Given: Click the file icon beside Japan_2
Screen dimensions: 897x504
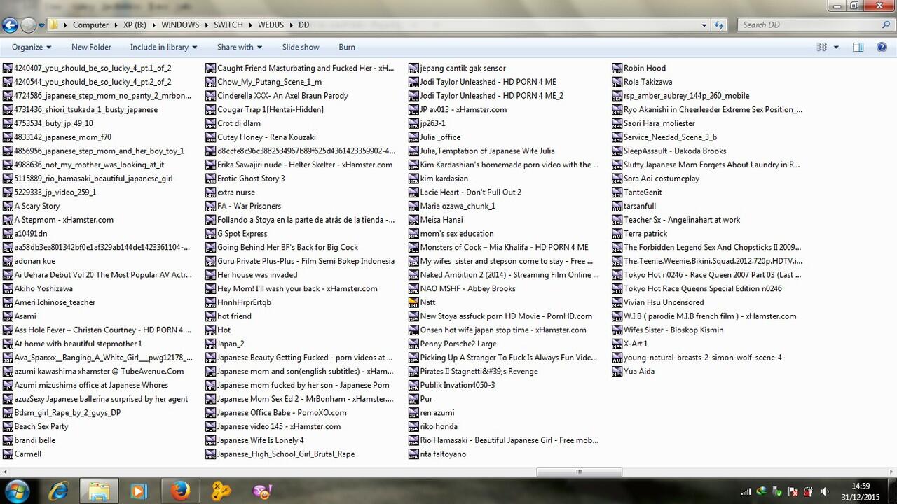Looking at the screenshot, I should click(210, 344).
